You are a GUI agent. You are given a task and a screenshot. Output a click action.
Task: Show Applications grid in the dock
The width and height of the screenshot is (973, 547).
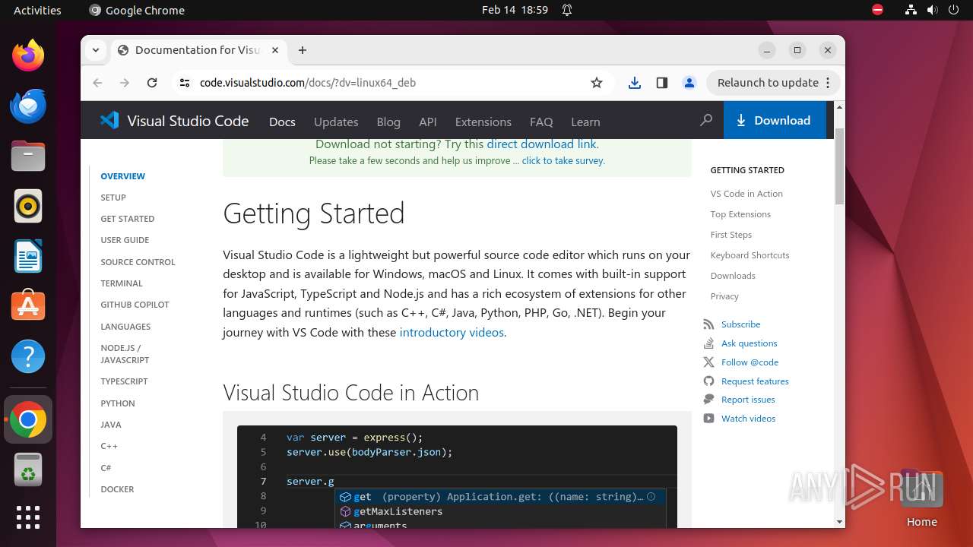28,517
